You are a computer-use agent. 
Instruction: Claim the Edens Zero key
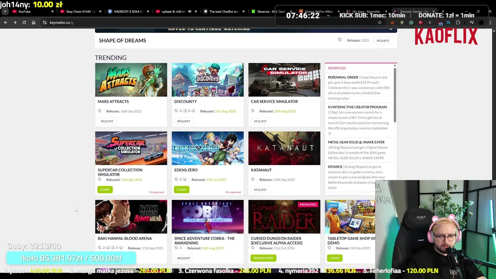tap(181, 189)
